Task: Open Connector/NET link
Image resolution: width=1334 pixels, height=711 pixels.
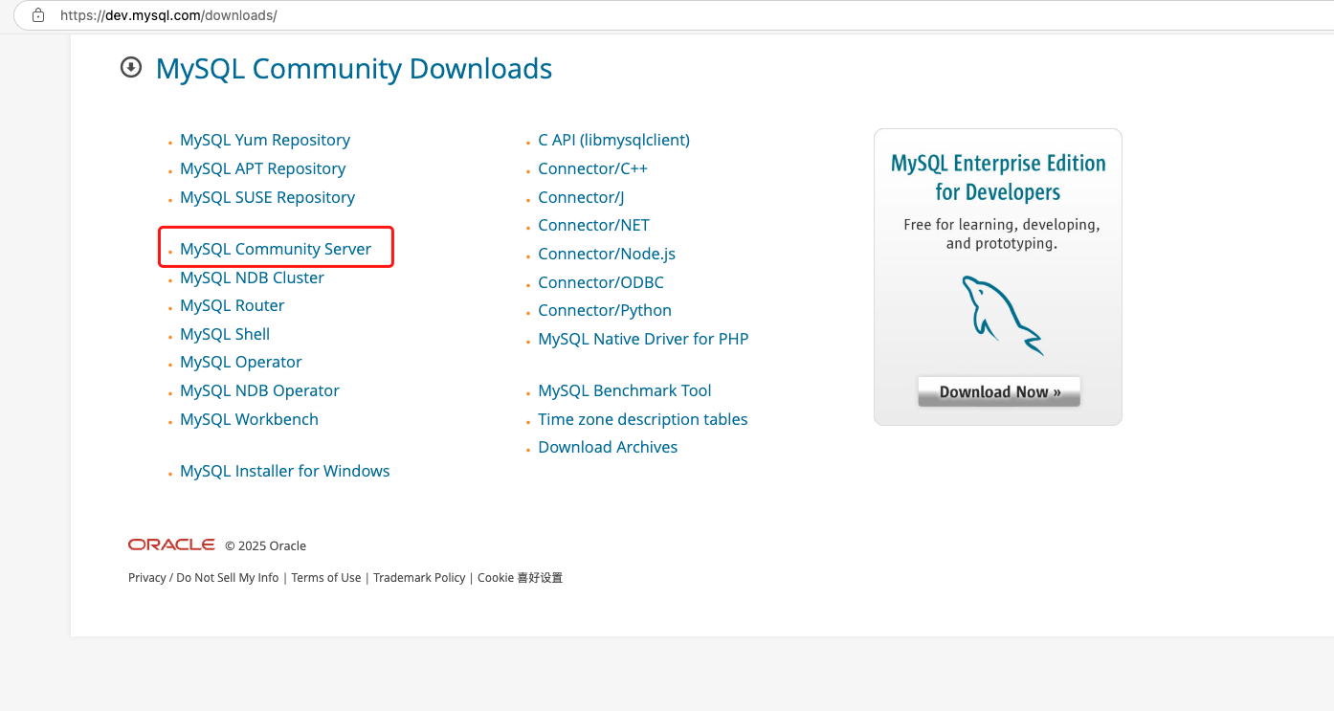Action: [593, 225]
